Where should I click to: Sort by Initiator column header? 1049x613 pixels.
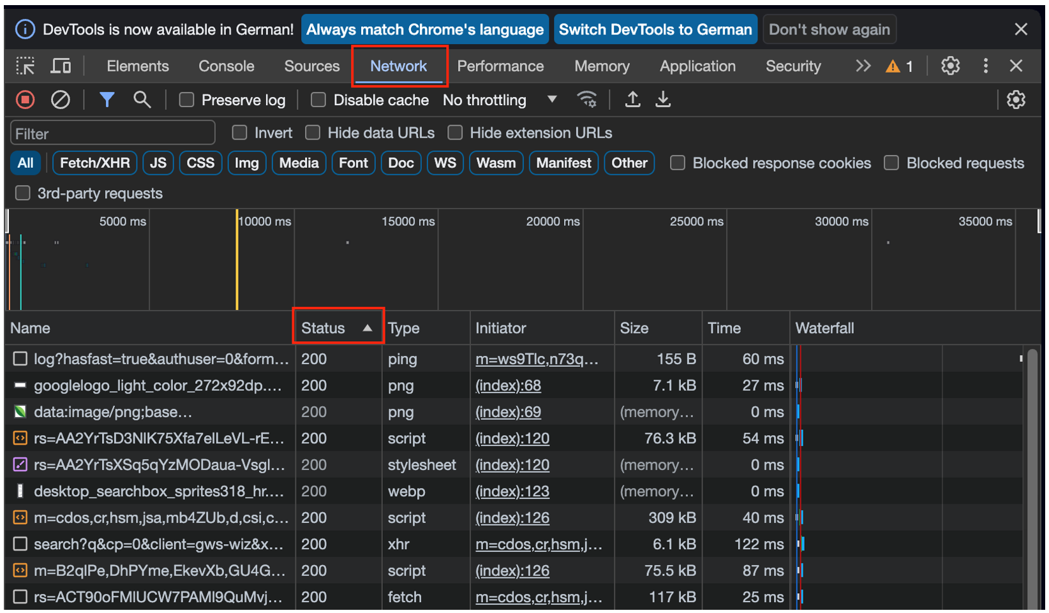542,328
